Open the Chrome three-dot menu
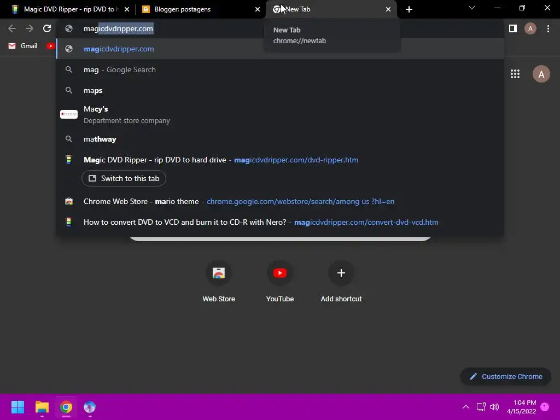The image size is (560, 420). tap(548, 28)
